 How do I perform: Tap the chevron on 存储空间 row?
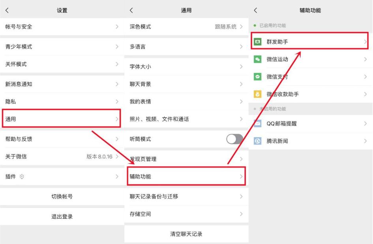[x=241, y=214]
